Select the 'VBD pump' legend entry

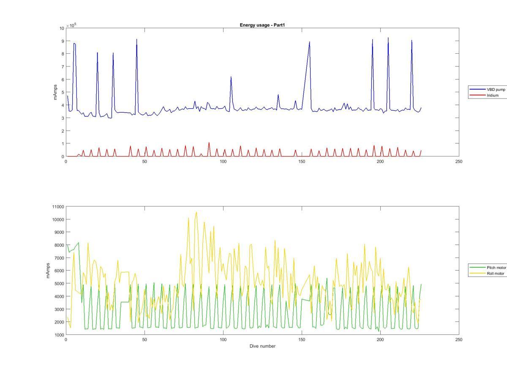point(496,90)
